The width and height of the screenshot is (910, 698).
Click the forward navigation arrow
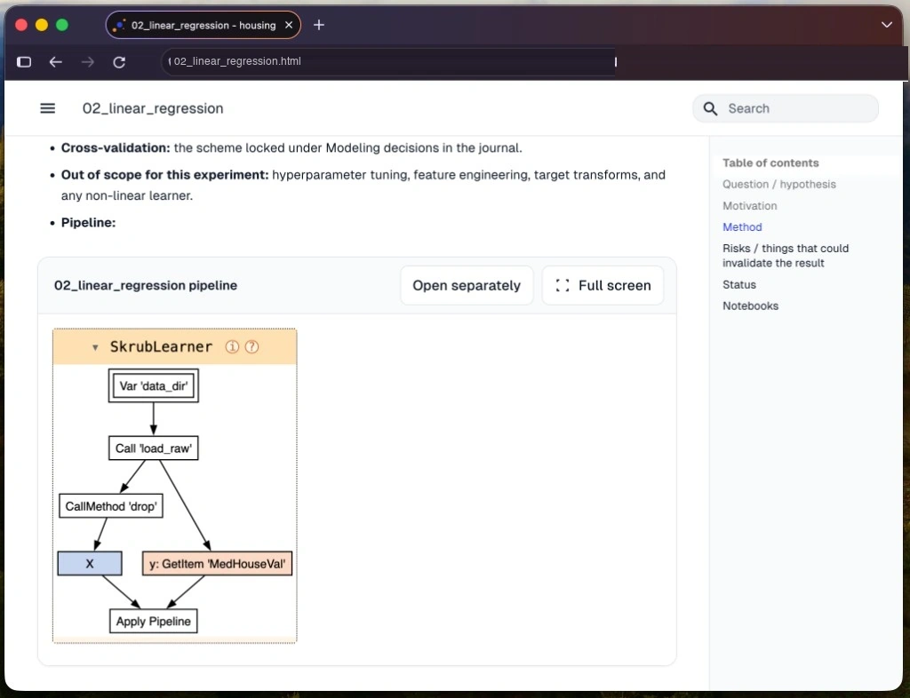point(88,61)
